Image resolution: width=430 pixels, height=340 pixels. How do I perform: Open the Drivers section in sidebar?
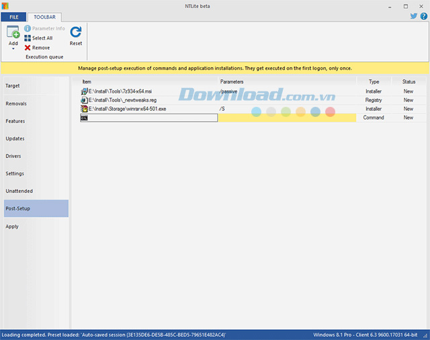15,156
